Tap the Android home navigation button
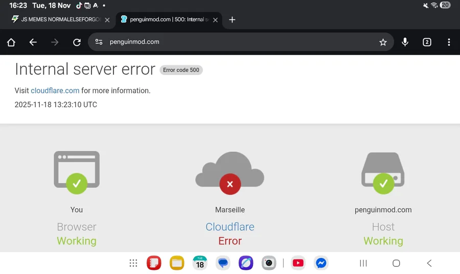 [x=396, y=263]
